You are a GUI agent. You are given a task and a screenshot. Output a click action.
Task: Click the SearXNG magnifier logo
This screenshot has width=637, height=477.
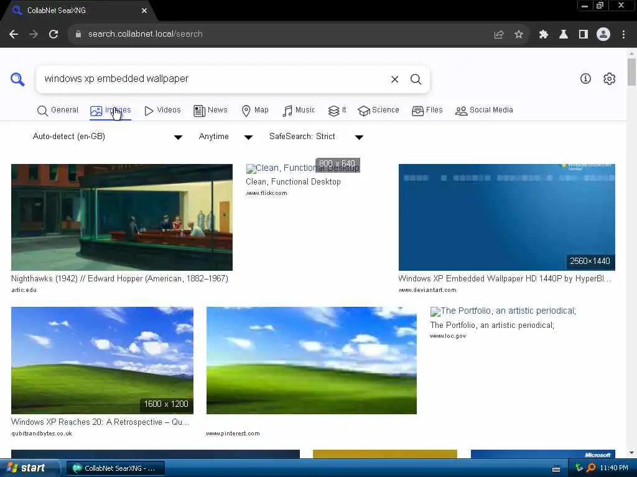click(x=17, y=79)
